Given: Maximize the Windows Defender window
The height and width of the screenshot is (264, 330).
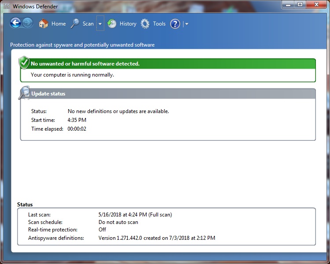Looking at the screenshot, I should click(300, 4).
